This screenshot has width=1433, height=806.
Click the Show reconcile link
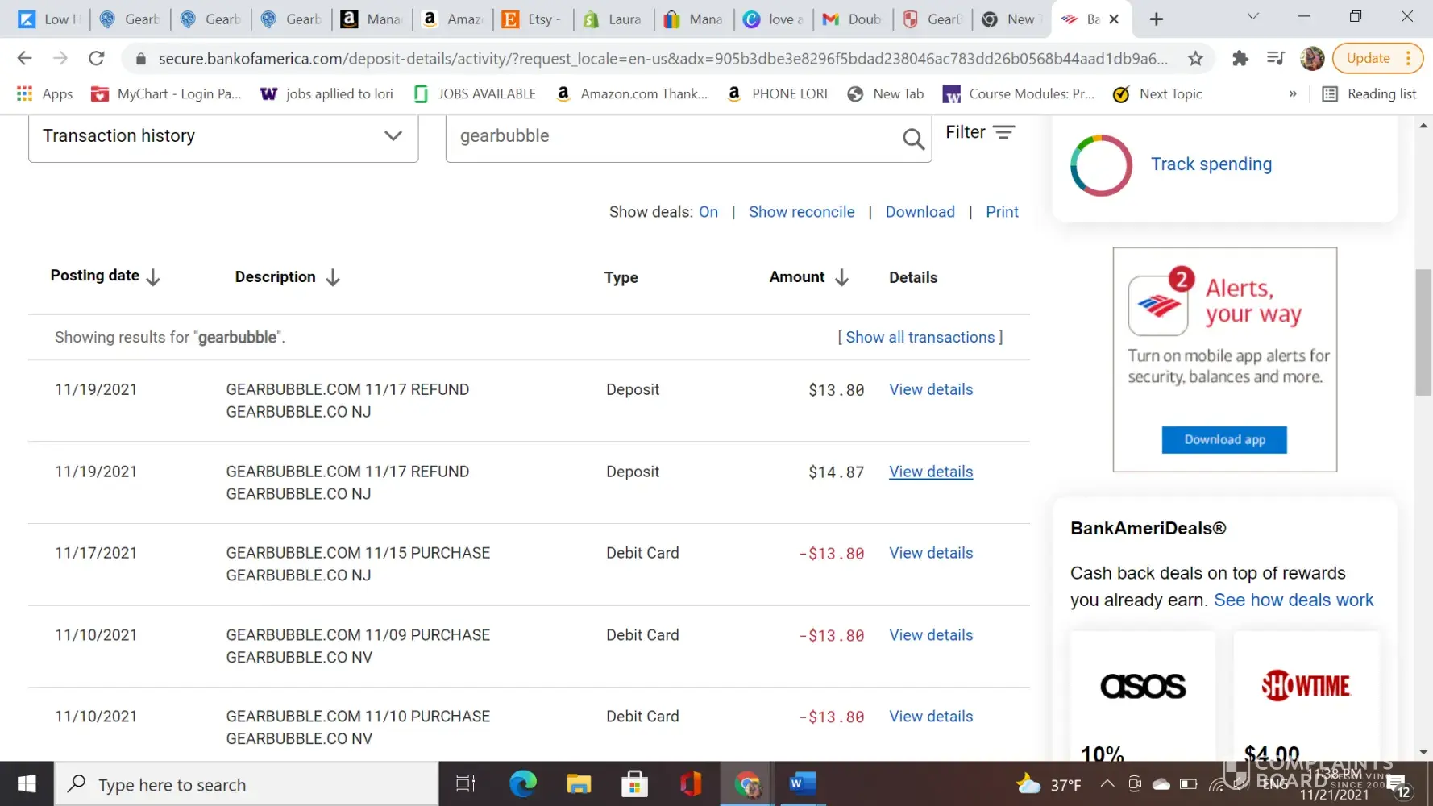coord(801,212)
